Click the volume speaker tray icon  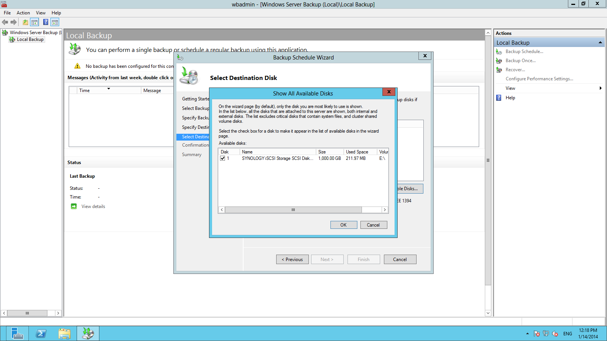(x=555, y=334)
